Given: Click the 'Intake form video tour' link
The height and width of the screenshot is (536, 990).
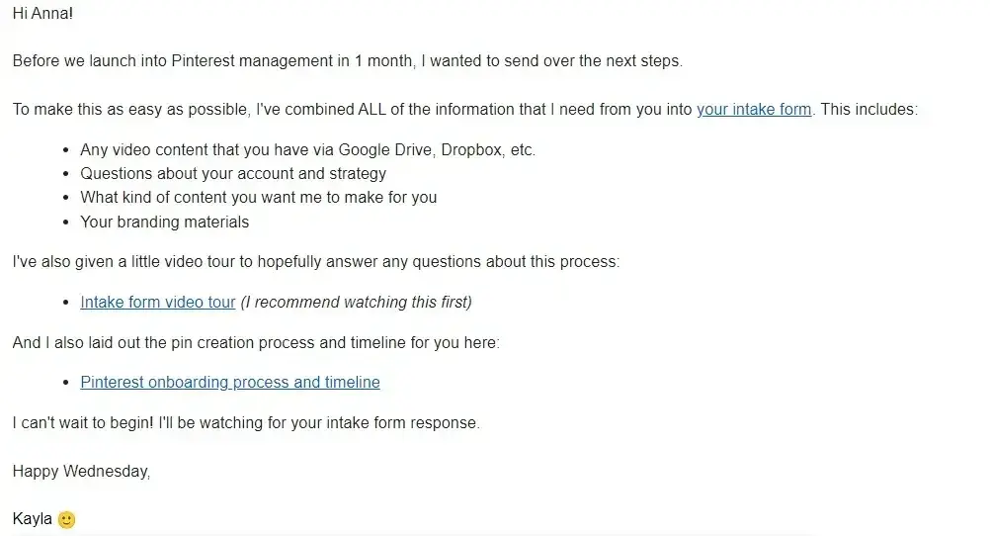Looking at the screenshot, I should point(158,303).
